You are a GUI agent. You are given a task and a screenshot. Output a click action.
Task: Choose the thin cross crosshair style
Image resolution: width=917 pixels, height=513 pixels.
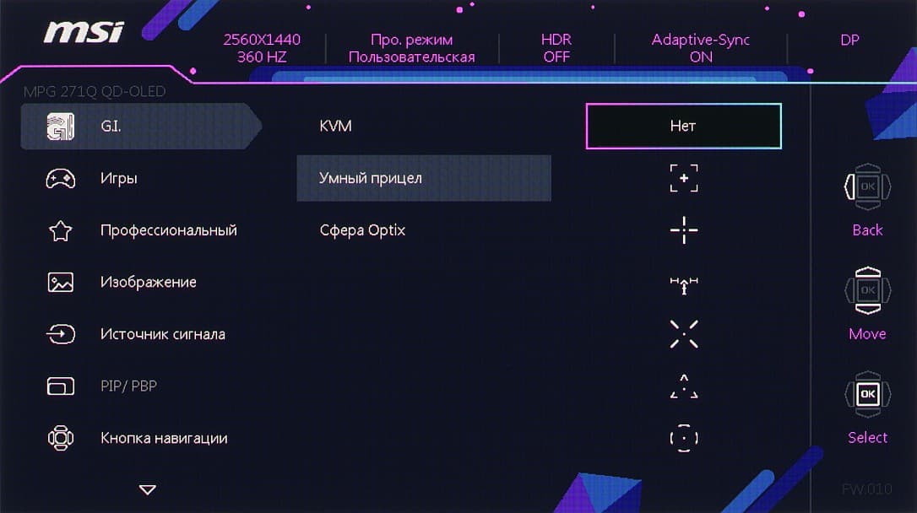683,230
